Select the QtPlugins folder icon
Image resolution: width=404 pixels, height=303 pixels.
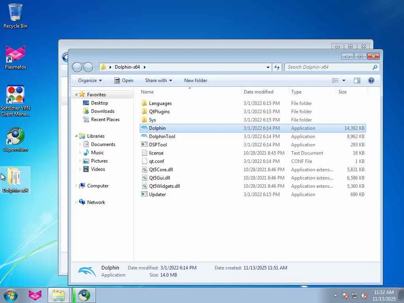click(x=144, y=112)
